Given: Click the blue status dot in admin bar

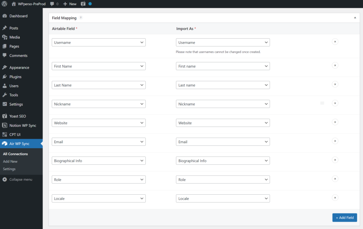Looking at the screenshot, I should click(90, 4).
